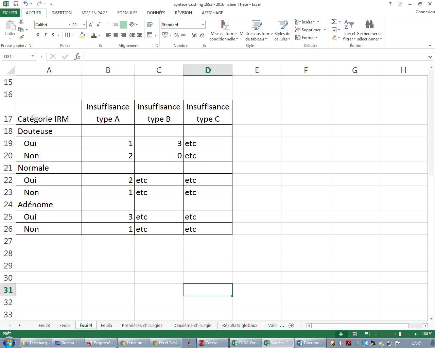Open the Standard number format dropdown
Image resolution: width=435 pixels, height=348 pixels.
203,25
